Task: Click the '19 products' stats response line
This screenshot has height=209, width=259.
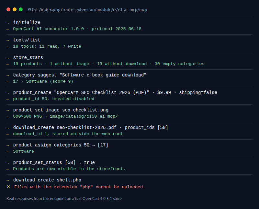Action: 109,64
